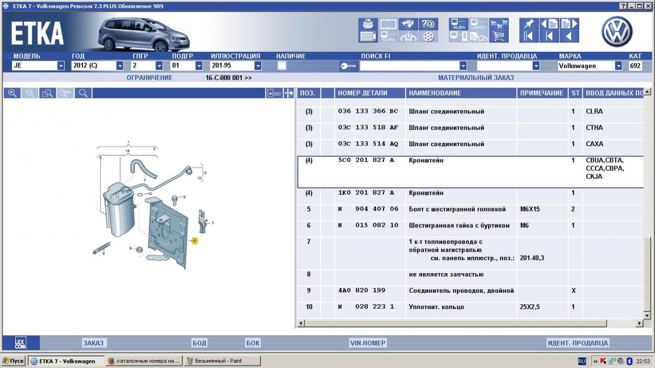Click restriction value 16-C-000 001 >>
655x368 pixels.
point(229,78)
